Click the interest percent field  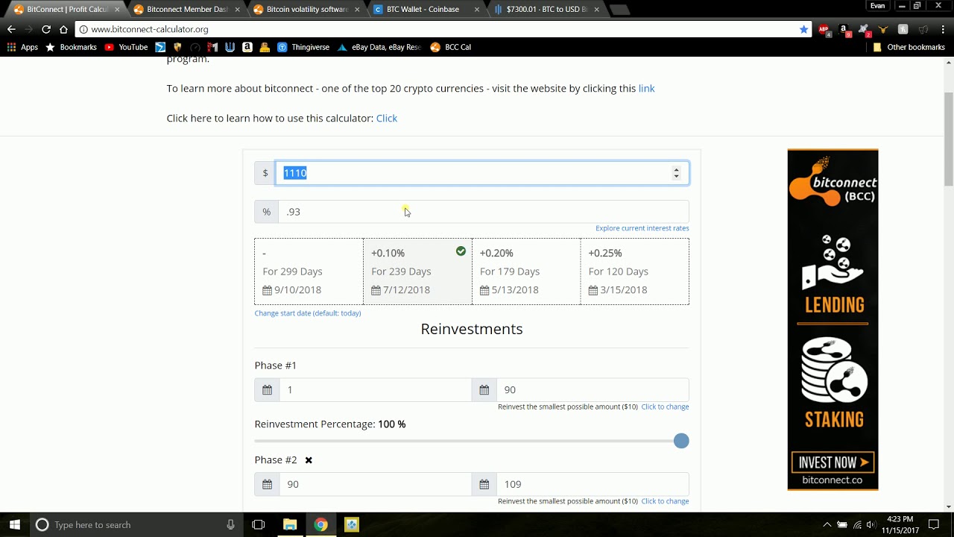coord(483,212)
